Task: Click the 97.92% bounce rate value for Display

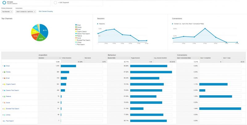Action: [126, 72]
